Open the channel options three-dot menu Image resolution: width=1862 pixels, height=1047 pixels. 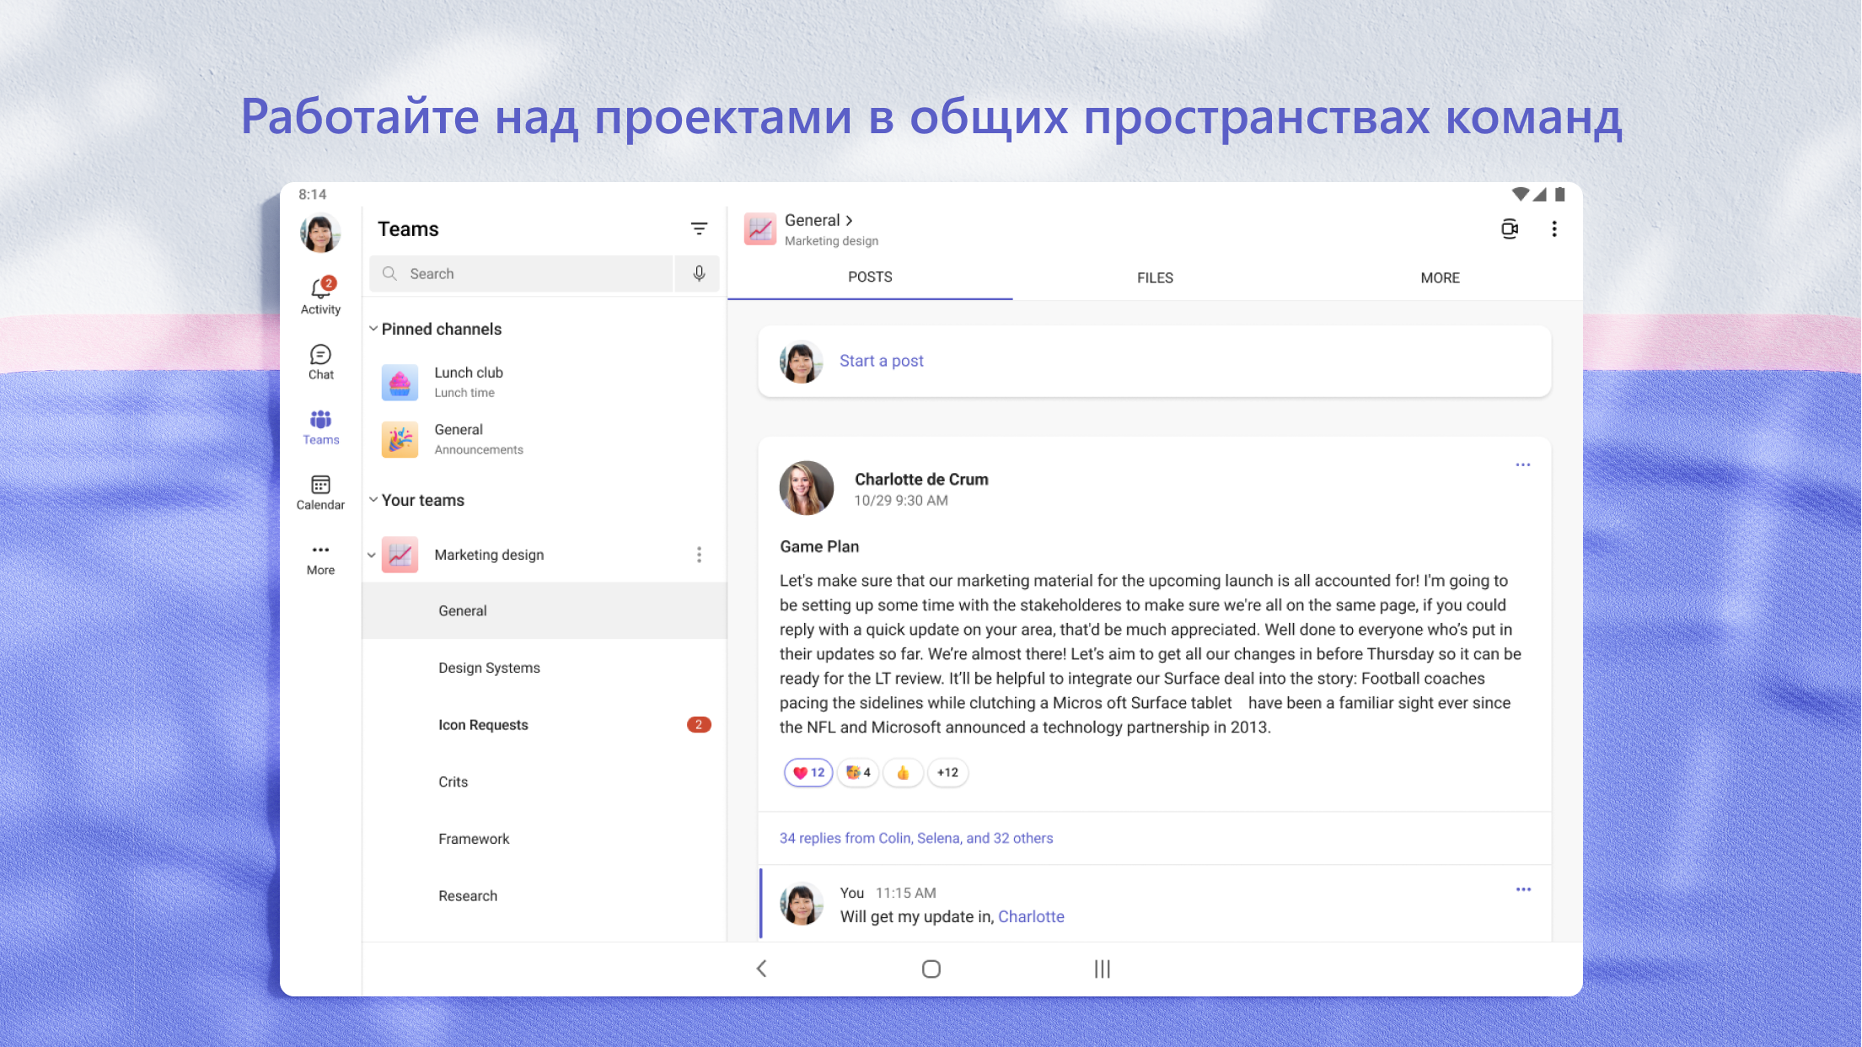pos(1554,228)
